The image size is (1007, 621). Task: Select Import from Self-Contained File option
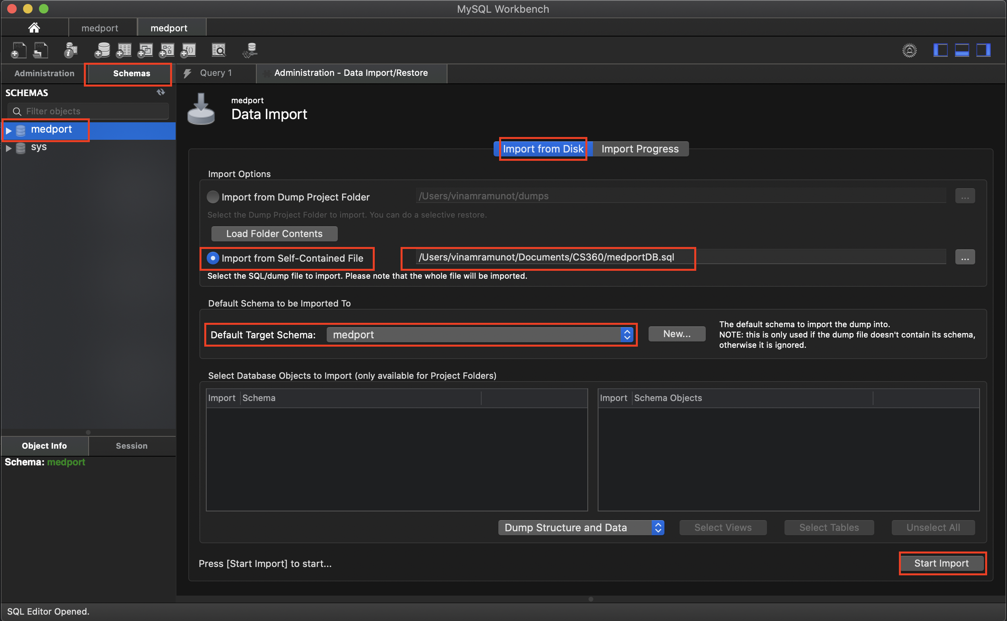pyautogui.click(x=213, y=258)
